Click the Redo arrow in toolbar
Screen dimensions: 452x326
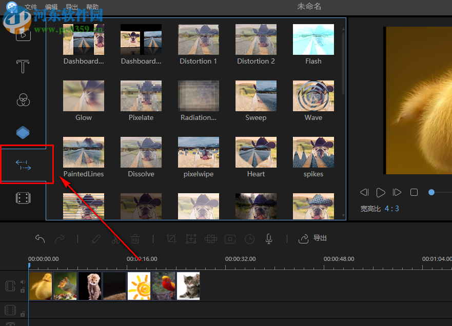pos(60,239)
